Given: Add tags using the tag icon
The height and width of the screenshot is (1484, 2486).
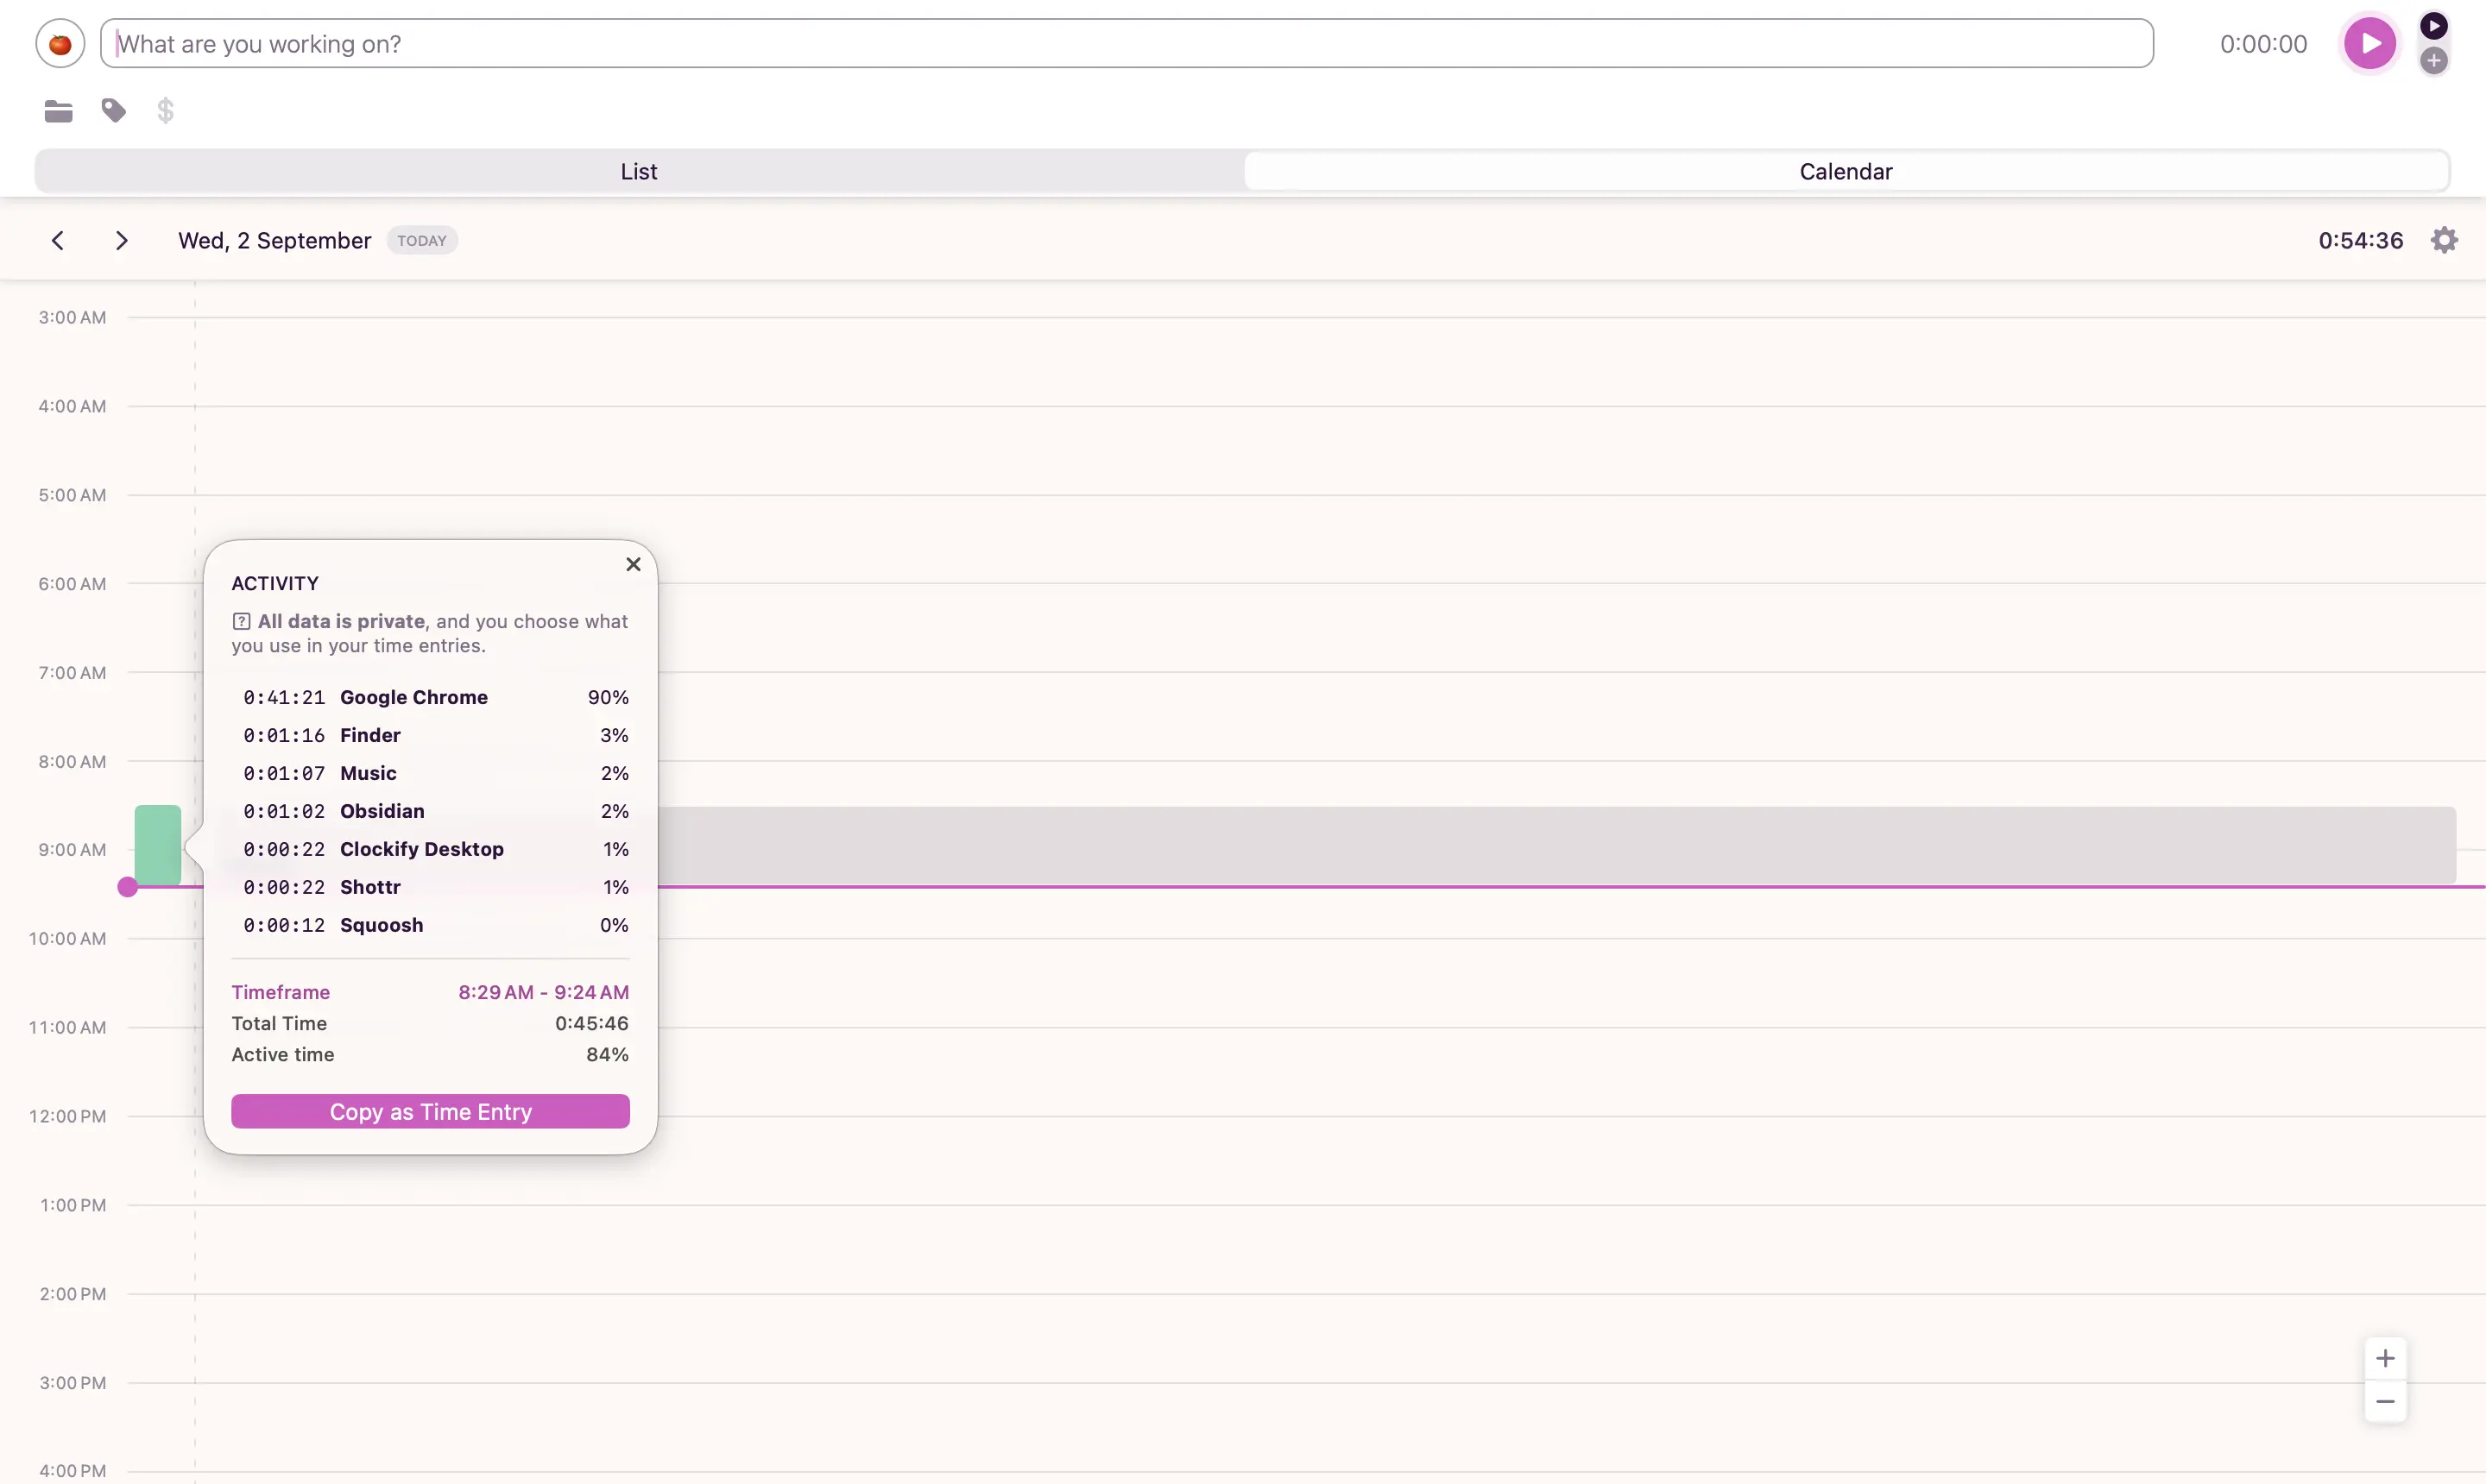Looking at the screenshot, I should click(x=114, y=110).
